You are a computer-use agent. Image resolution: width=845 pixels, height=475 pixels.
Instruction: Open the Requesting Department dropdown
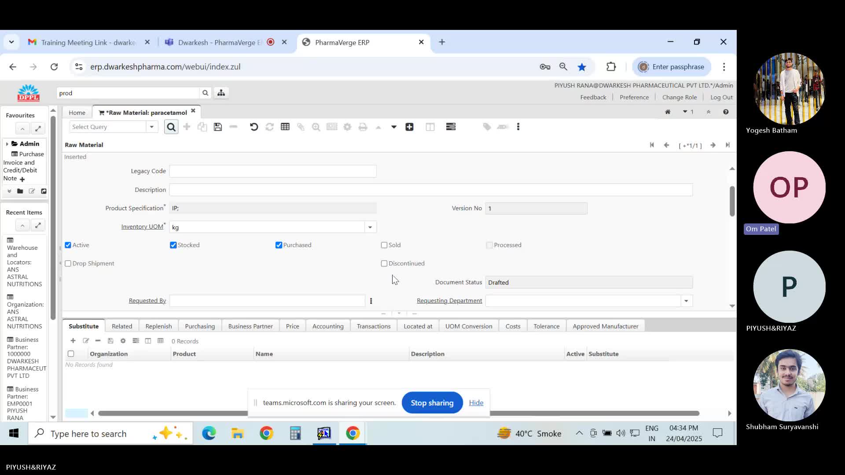coord(686,301)
